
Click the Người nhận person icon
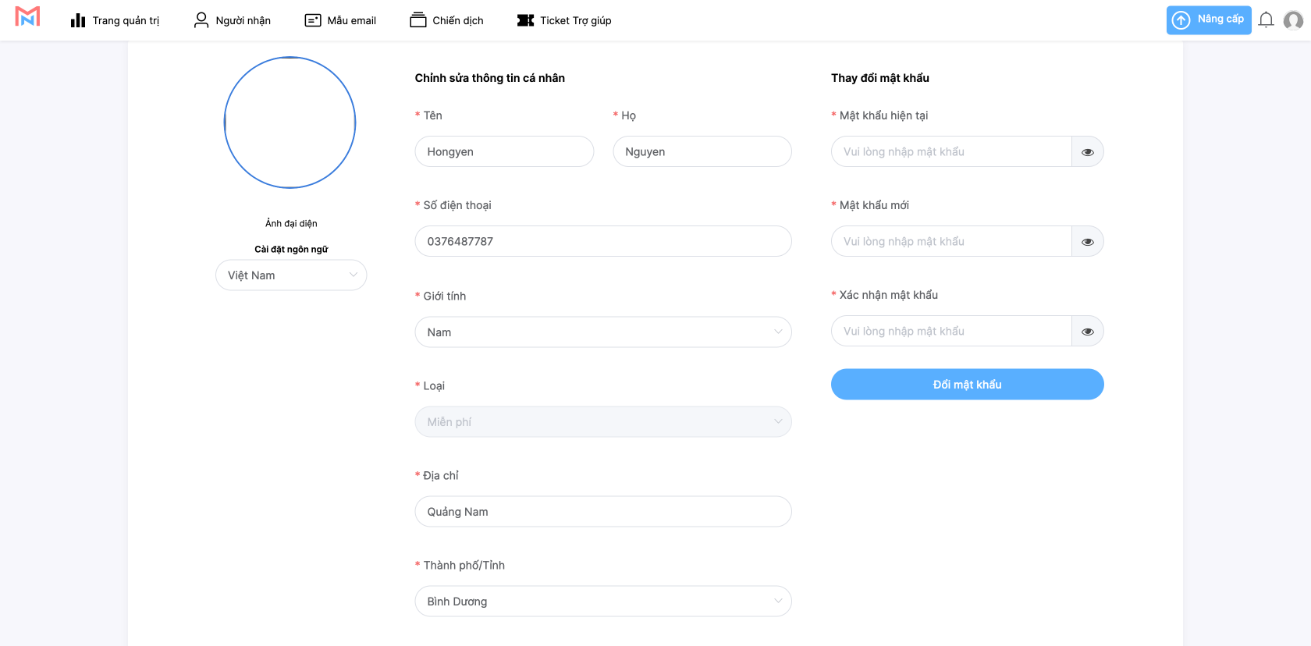coord(201,20)
